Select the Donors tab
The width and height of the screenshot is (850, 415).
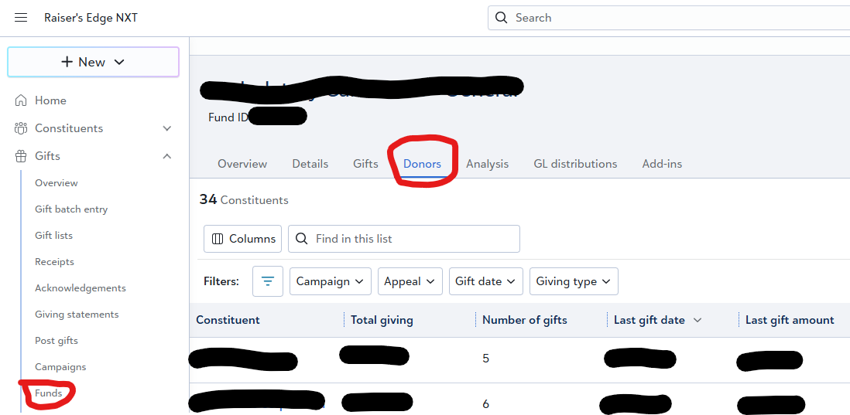pyautogui.click(x=422, y=164)
